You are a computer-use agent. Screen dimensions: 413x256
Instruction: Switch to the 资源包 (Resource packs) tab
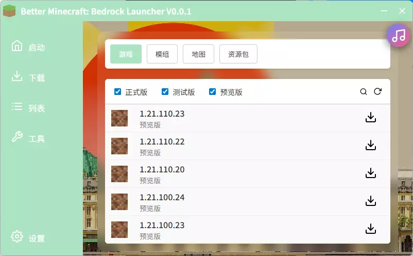tap(238, 54)
